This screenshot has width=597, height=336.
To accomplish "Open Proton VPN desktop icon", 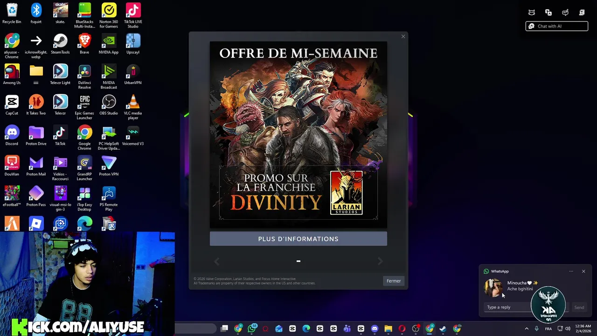I will coord(109,166).
